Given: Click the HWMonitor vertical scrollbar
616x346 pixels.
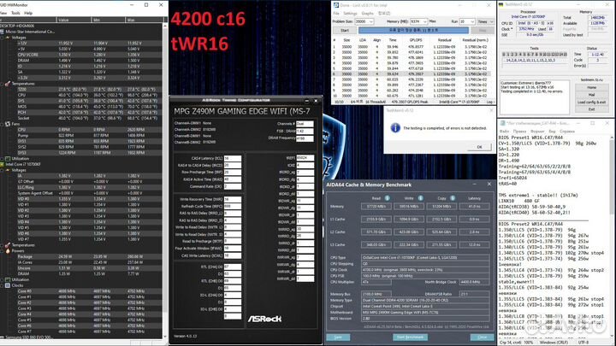Looking at the screenshot, I should pyautogui.click(x=165, y=180).
